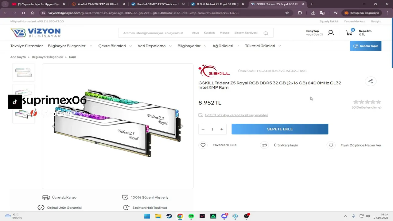Screen dimensions: 393x221
Task: Close the active GSKILL Trident tab
Action: pyautogui.click(x=302, y=4)
